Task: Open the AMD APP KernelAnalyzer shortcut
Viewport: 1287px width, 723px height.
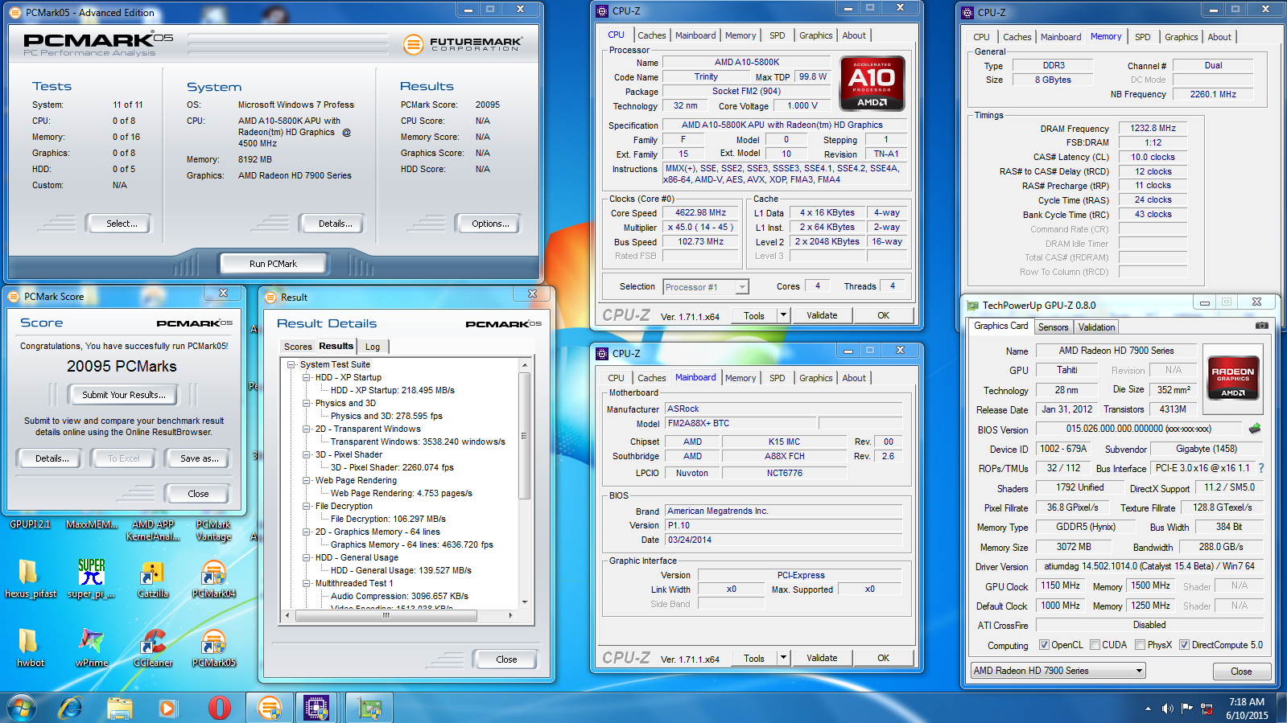Action: coord(152,530)
